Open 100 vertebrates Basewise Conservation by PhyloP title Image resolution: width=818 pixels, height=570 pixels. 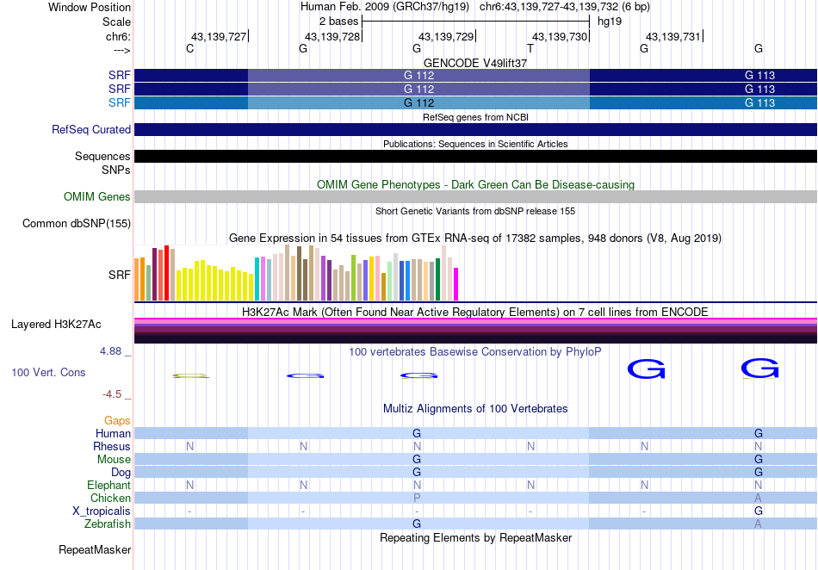[x=475, y=352]
